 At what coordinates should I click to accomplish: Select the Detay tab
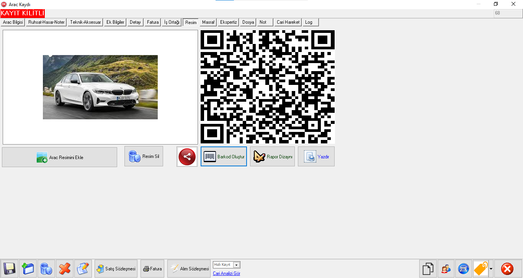pos(135,22)
